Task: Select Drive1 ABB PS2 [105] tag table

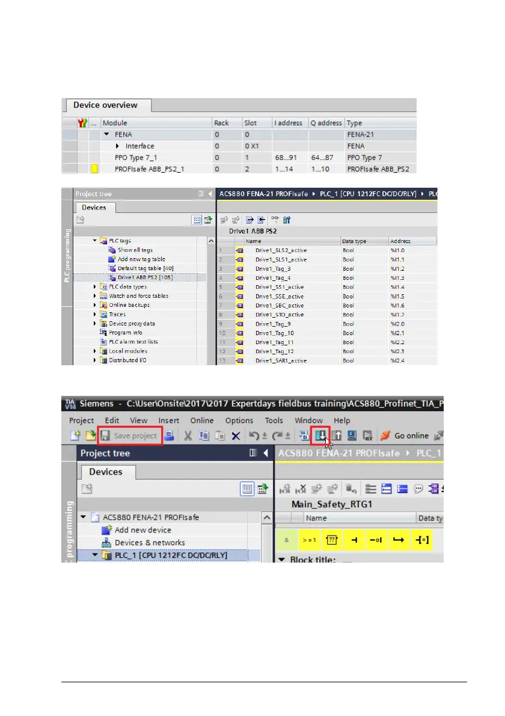Action: (x=145, y=277)
